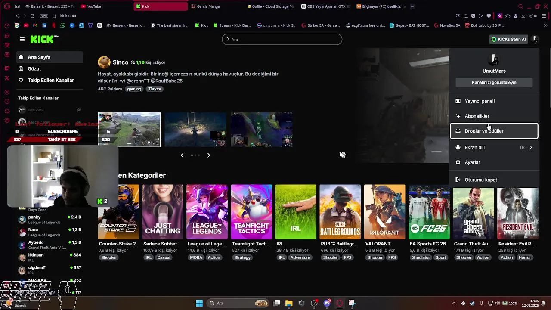Open a new browser tab
The width and height of the screenshot is (551, 310).
coord(412,6)
